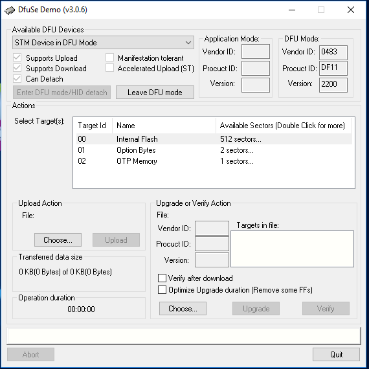Screen dimensions: 369x369
Task: Click the 512 sectors... cell
Action: click(241, 139)
